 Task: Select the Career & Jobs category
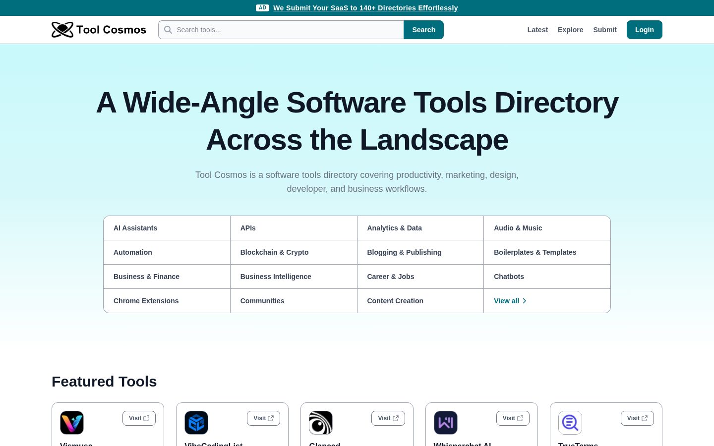[x=420, y=277]
